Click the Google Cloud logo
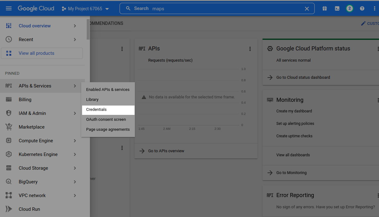379x217 pixels. tap(36, 8)
